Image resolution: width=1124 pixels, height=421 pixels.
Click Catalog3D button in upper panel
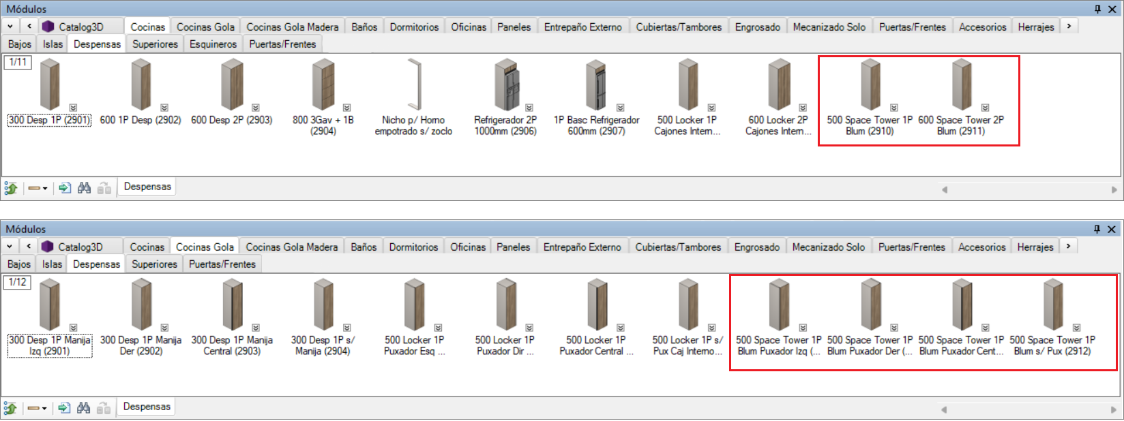(73, 27)
